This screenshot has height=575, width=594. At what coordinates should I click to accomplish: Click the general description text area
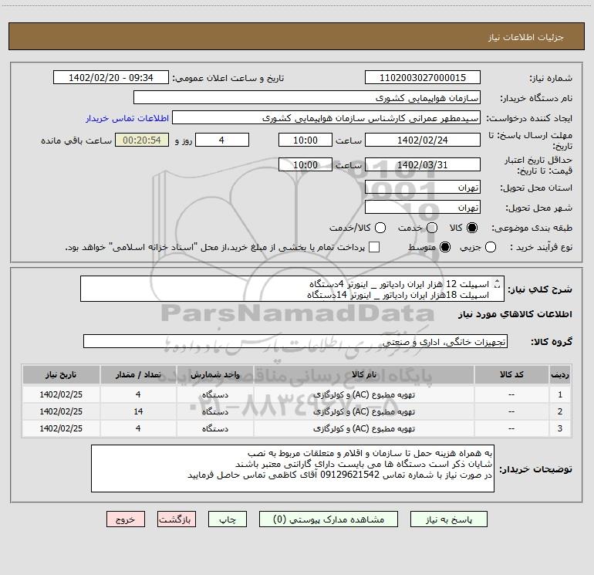click(x=292, y=289)
